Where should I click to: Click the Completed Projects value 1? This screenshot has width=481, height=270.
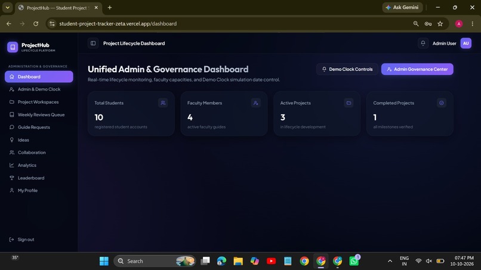point(375,117)
